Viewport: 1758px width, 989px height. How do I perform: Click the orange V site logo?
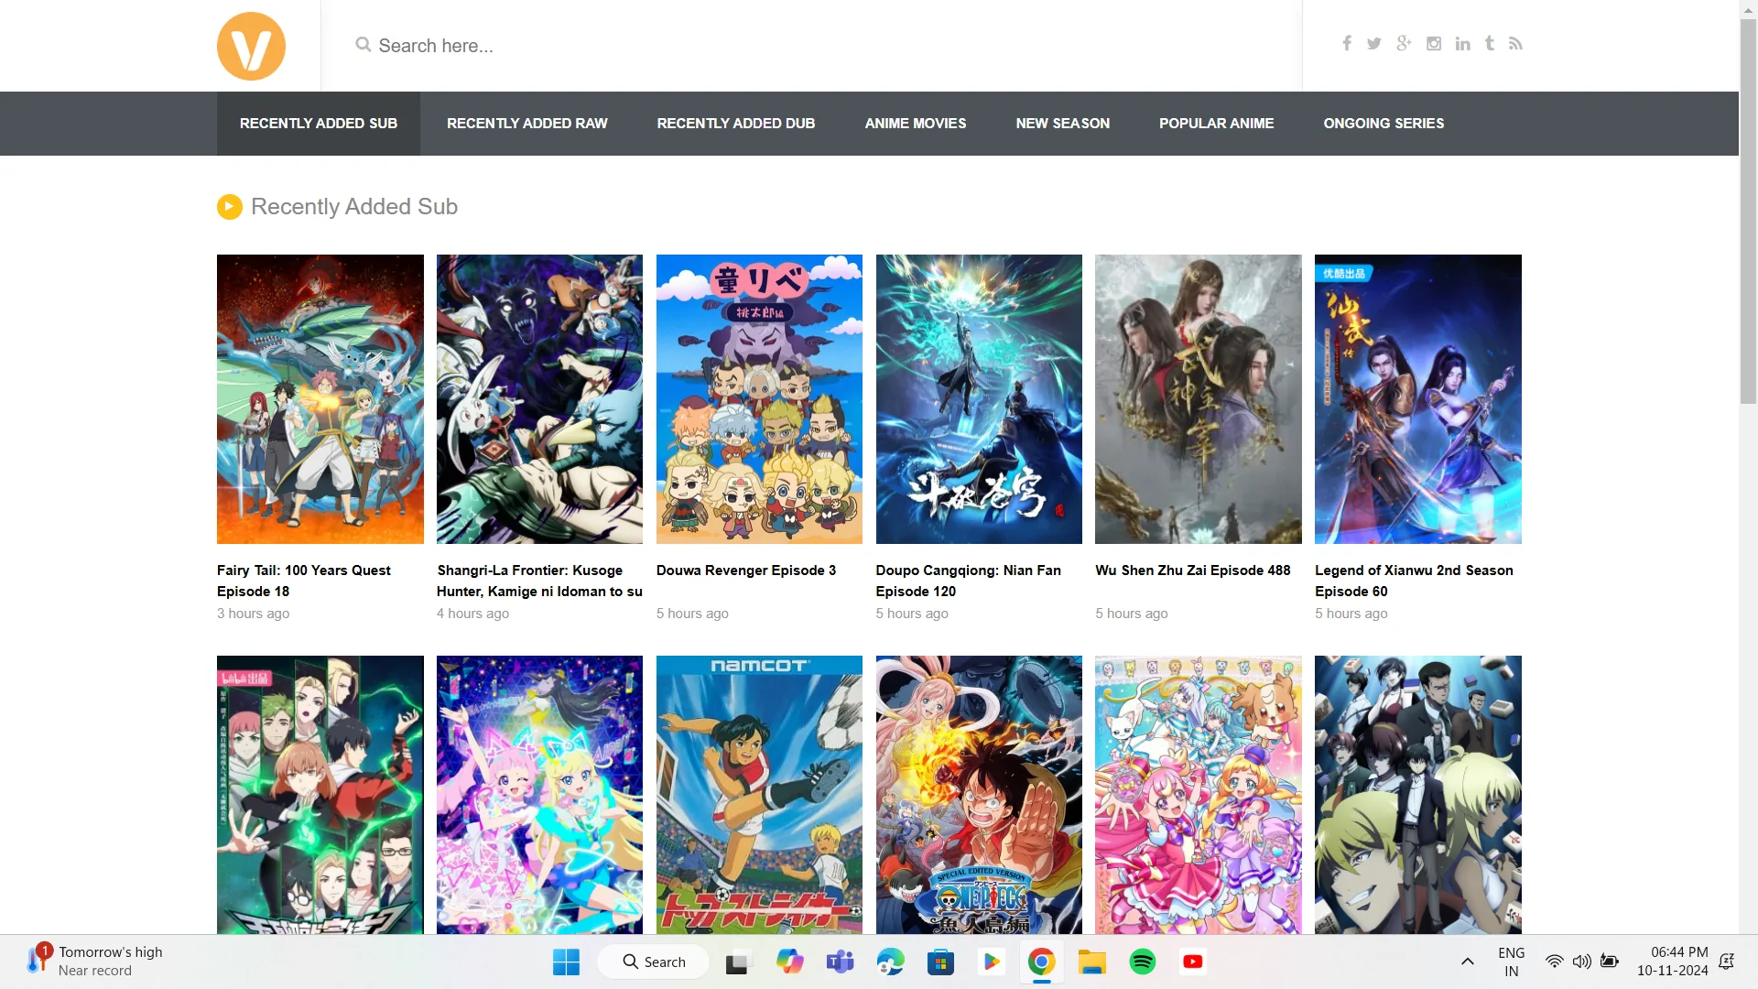[x=251, y=46]
